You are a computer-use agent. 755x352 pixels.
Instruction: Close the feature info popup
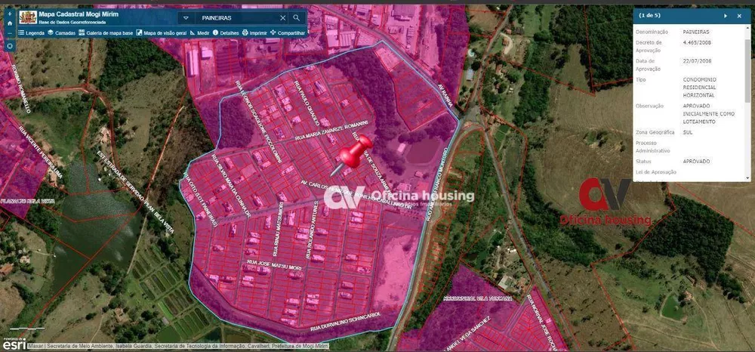(738, 15)
